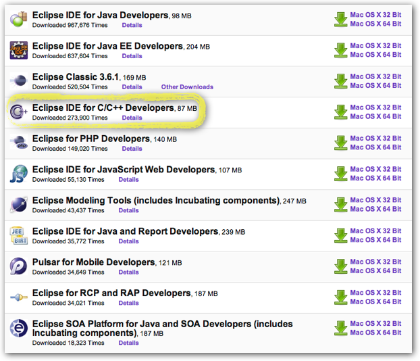Click the green download arrow for Modeling Tools
Viewport: 420px width, 361px height.
click(x=341, y=204)
